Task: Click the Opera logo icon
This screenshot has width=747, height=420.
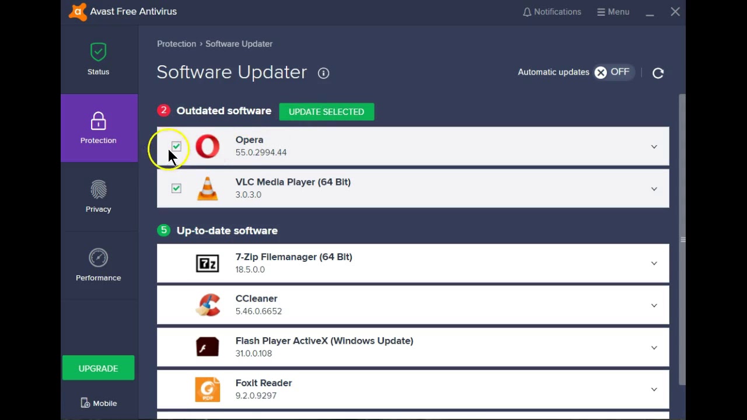Action: [x=207, y=146]
